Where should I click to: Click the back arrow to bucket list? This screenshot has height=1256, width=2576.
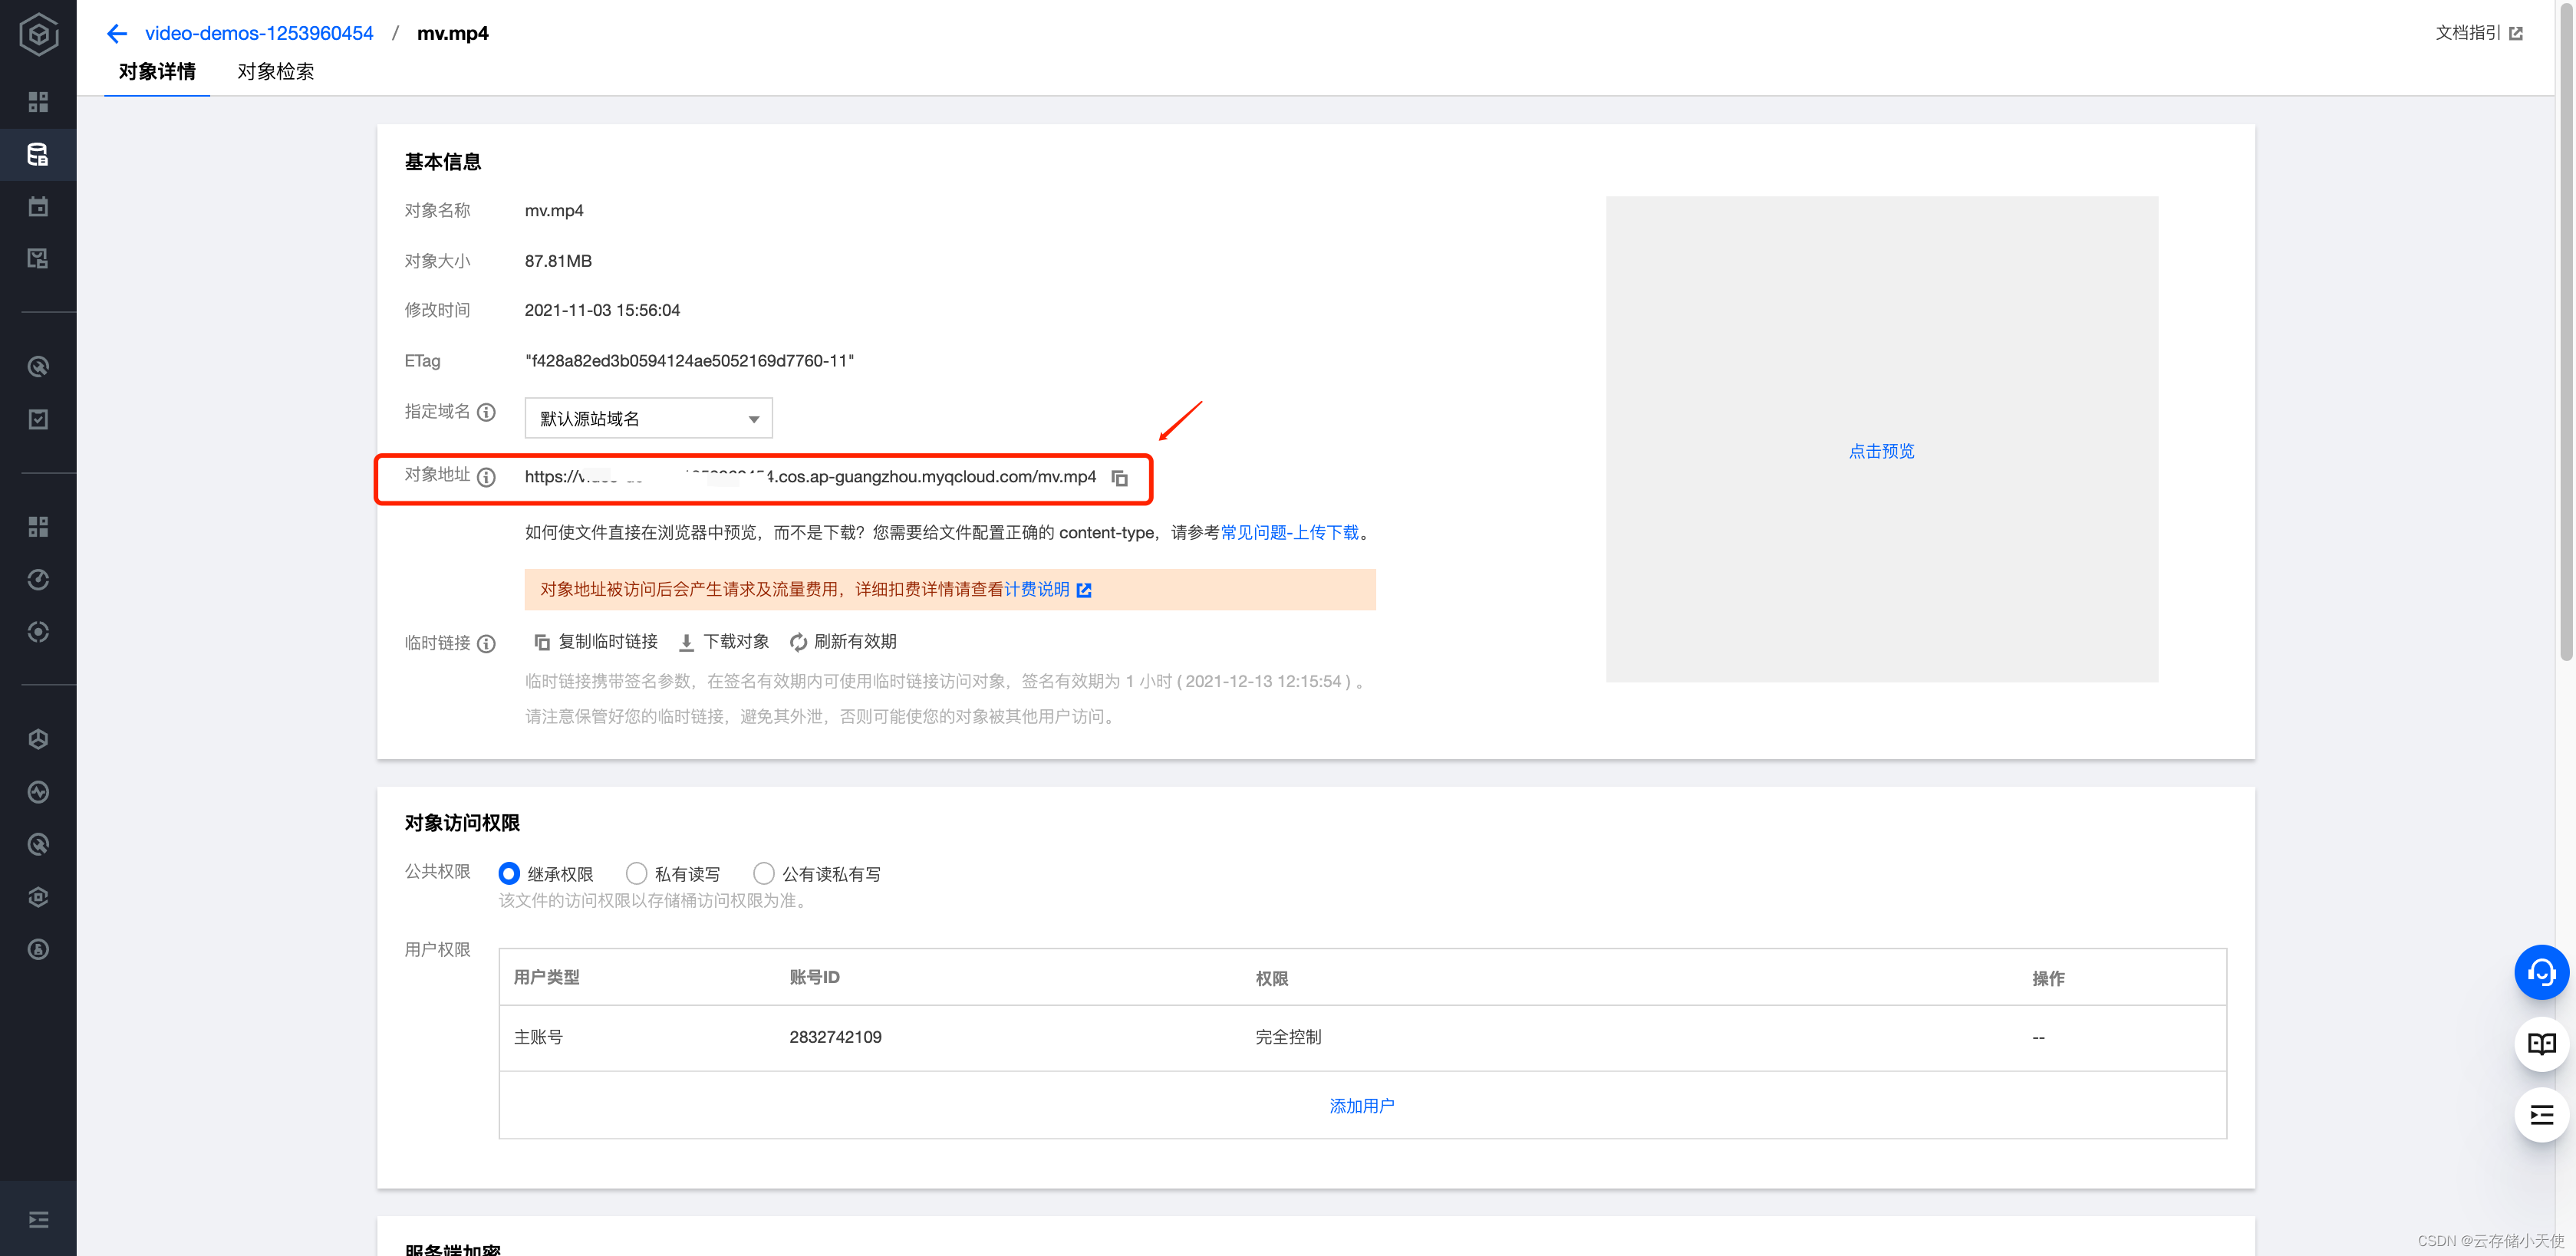click(117, 34)
